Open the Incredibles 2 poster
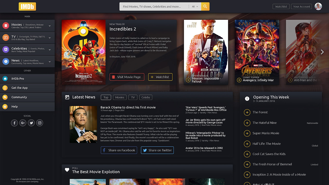The height and width of the screenshot is (185, 329). [84, 52]
